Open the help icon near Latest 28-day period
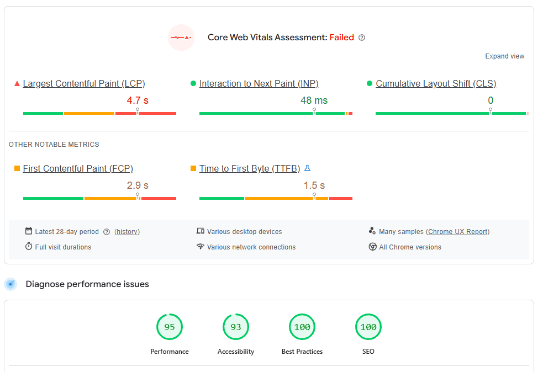 coord(107,231)
